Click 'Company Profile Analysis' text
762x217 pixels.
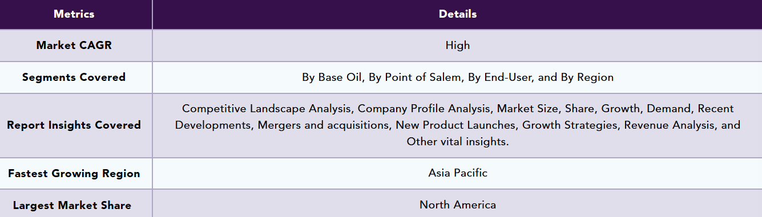pos(424,108)
